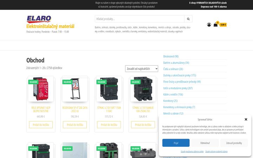
Task: Click SKLADOM badge on the RELE product
Action: 33,82
